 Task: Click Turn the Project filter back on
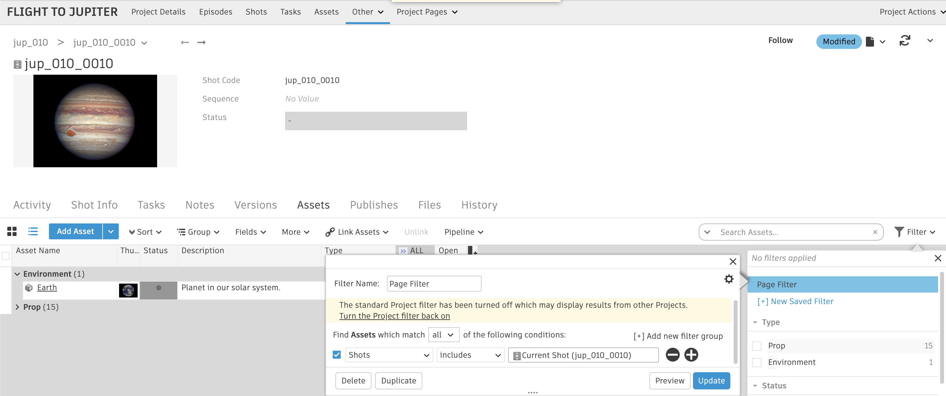click(394, 316)
